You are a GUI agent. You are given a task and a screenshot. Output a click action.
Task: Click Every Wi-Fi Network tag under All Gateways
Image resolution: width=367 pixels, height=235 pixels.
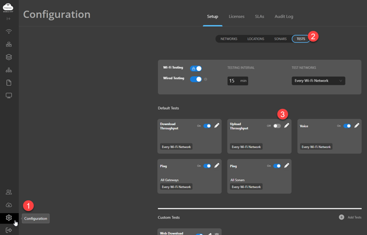click(x=176, y=187)
